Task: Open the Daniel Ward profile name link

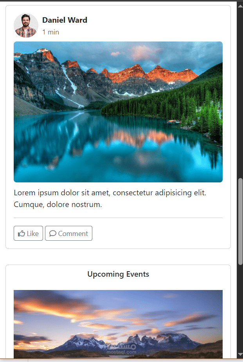Action: 65,20
